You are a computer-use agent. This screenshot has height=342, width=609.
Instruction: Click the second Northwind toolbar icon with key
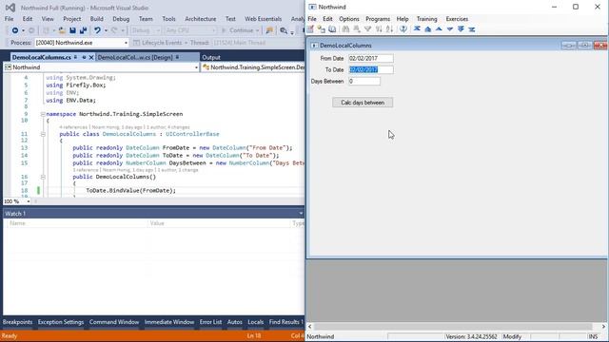pyautogui.click(x=321, y=29)
